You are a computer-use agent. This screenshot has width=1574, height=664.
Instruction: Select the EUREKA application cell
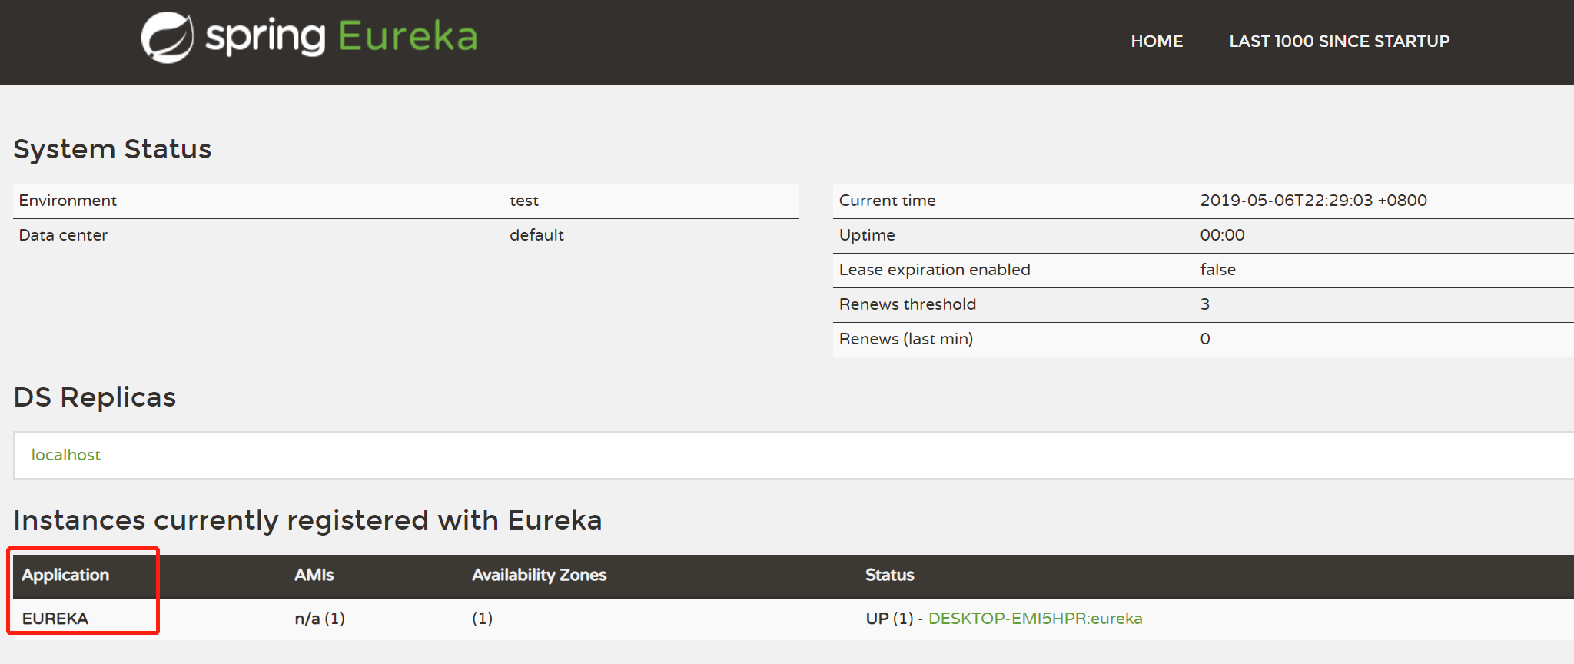tap(55, 619)
